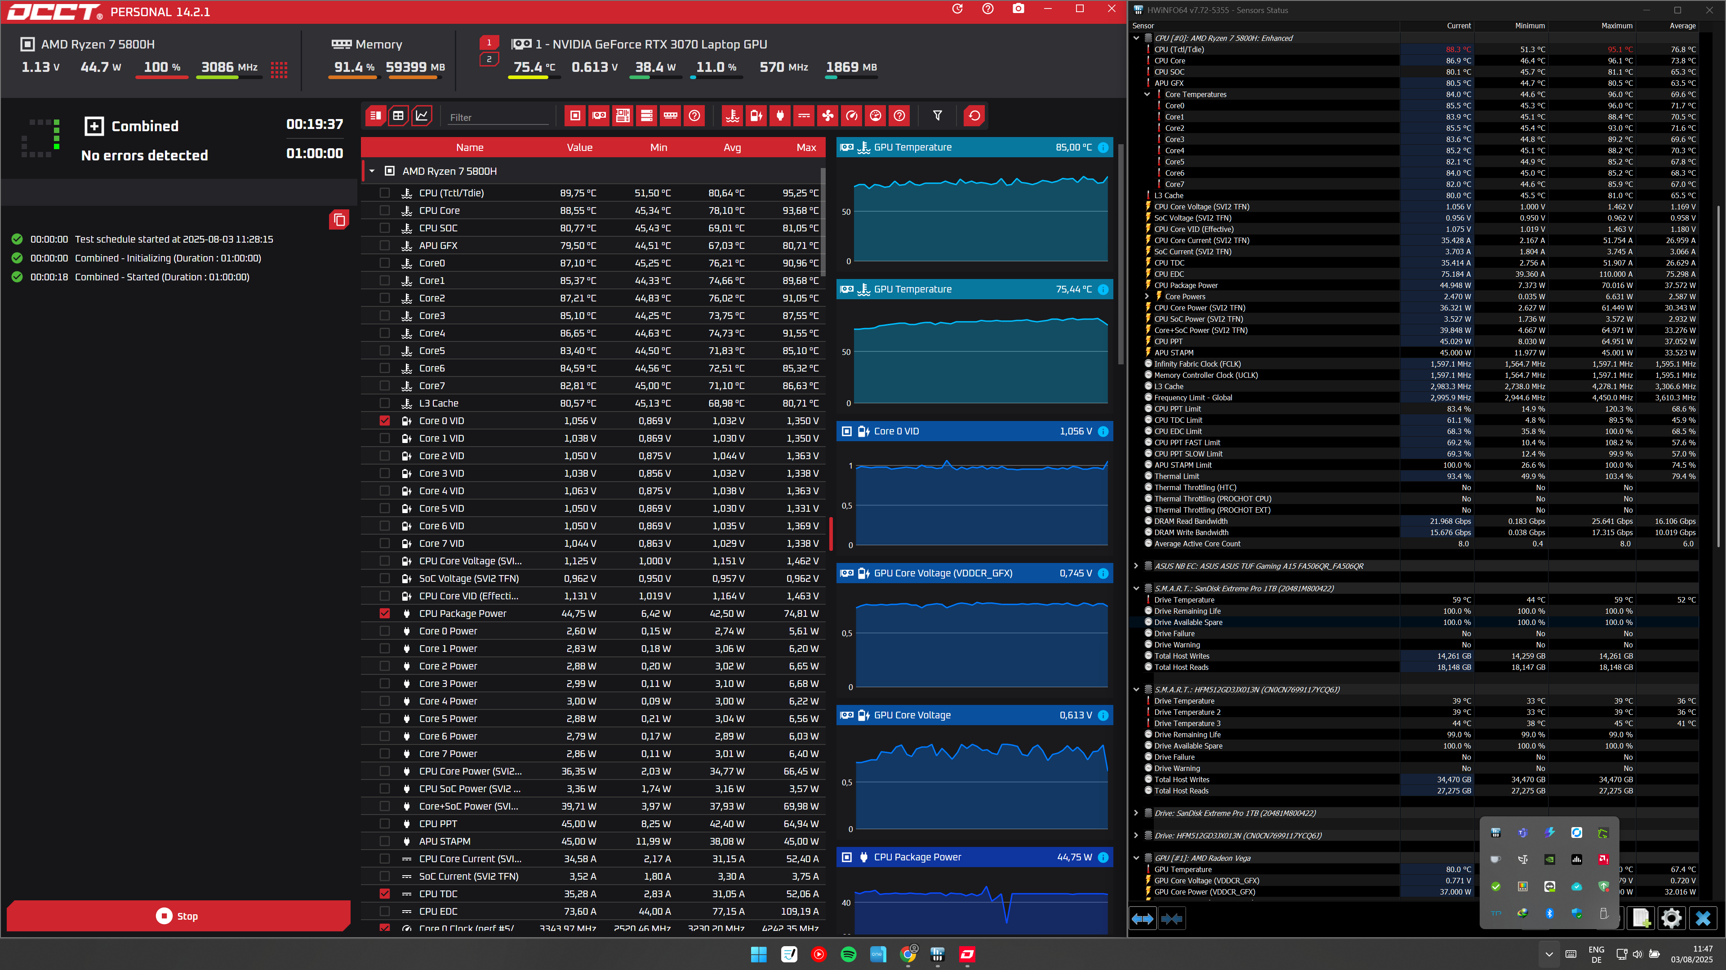The height and width of the screenshot is (970, 1726).
Task: Open NVIDIA icon in system tray overflow
Action: click(1550, 859)
